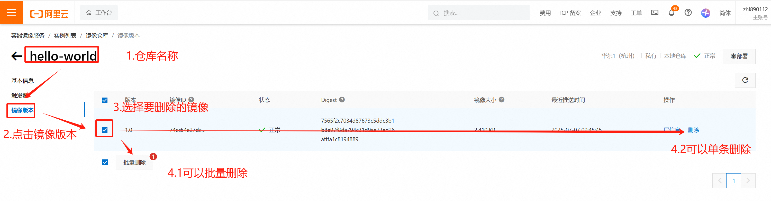Open the 工作台 workbench home button
The width and height of the screenshot is (771, 201).
click(99, 13)
